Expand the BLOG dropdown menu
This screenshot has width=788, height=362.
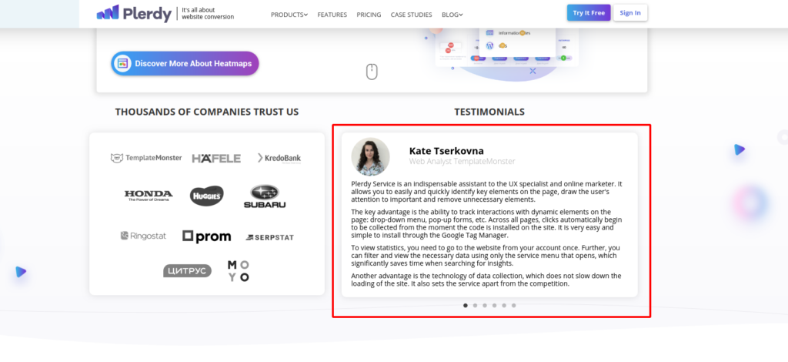tap(452, 15)
